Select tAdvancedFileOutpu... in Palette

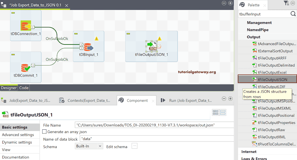pyautogui.click(x=274, y=44)
